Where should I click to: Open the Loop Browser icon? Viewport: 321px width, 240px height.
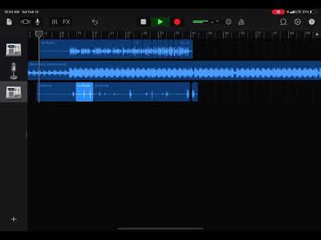283,22
